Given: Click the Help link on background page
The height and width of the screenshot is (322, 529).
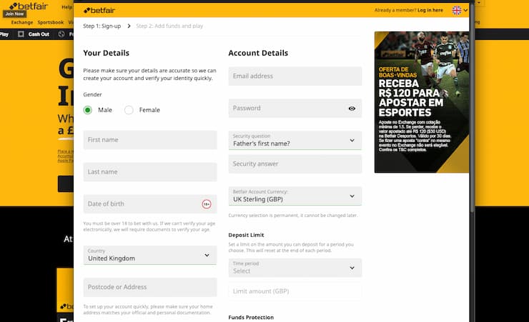Looking at the screenshot, I should [66, 6].
